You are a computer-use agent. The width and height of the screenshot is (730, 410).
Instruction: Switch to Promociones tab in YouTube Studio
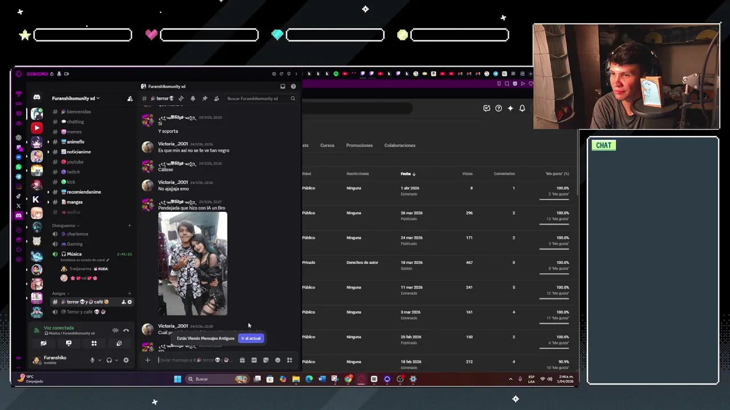[x=359, y=145]
